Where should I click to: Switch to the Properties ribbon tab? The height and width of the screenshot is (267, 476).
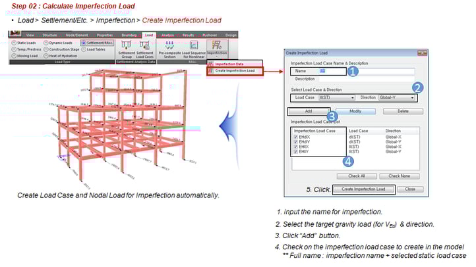coord(105,35)
